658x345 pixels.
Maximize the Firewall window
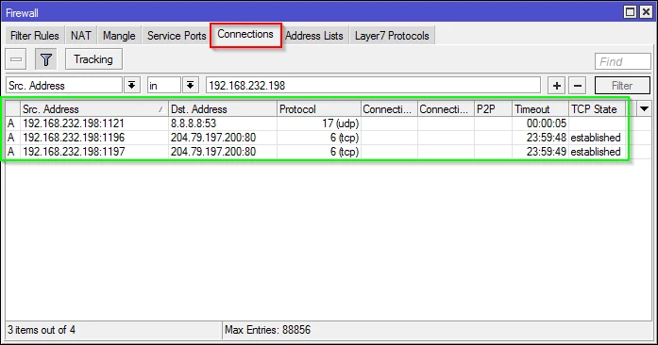tap(630, 11)
